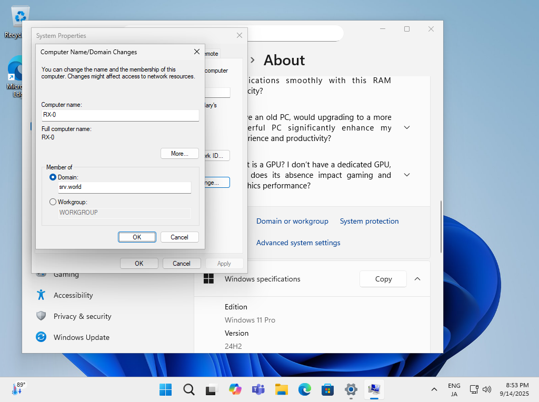Open Domain or workgroup link
This screenshot has height=402, width=539.
pos(292,222)
